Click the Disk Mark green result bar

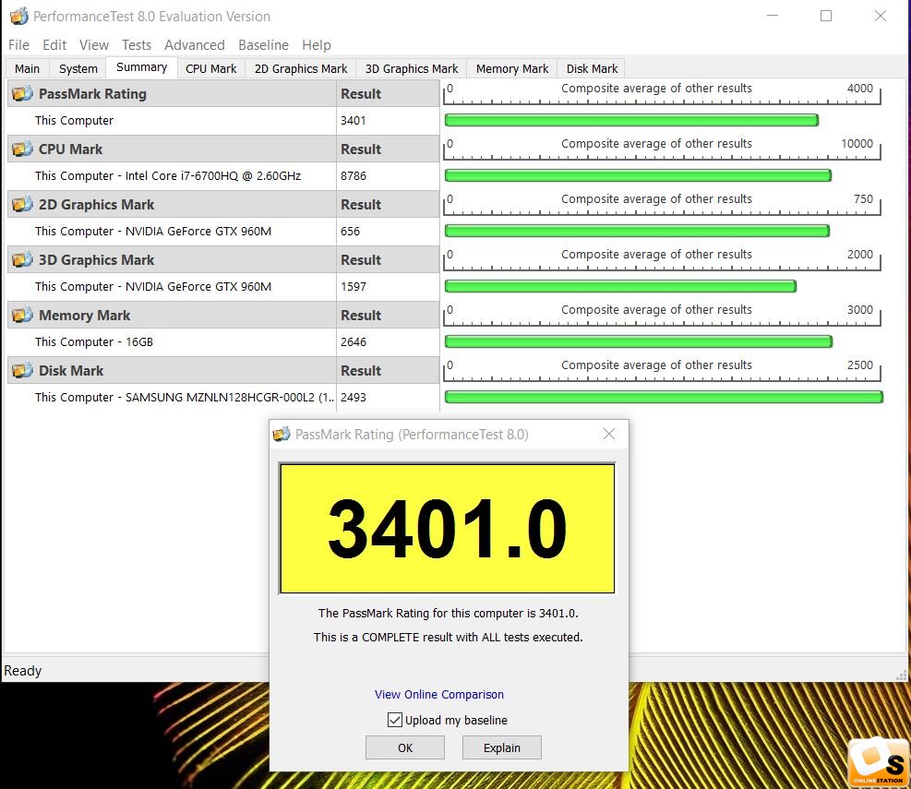click(x=664, y=397)
